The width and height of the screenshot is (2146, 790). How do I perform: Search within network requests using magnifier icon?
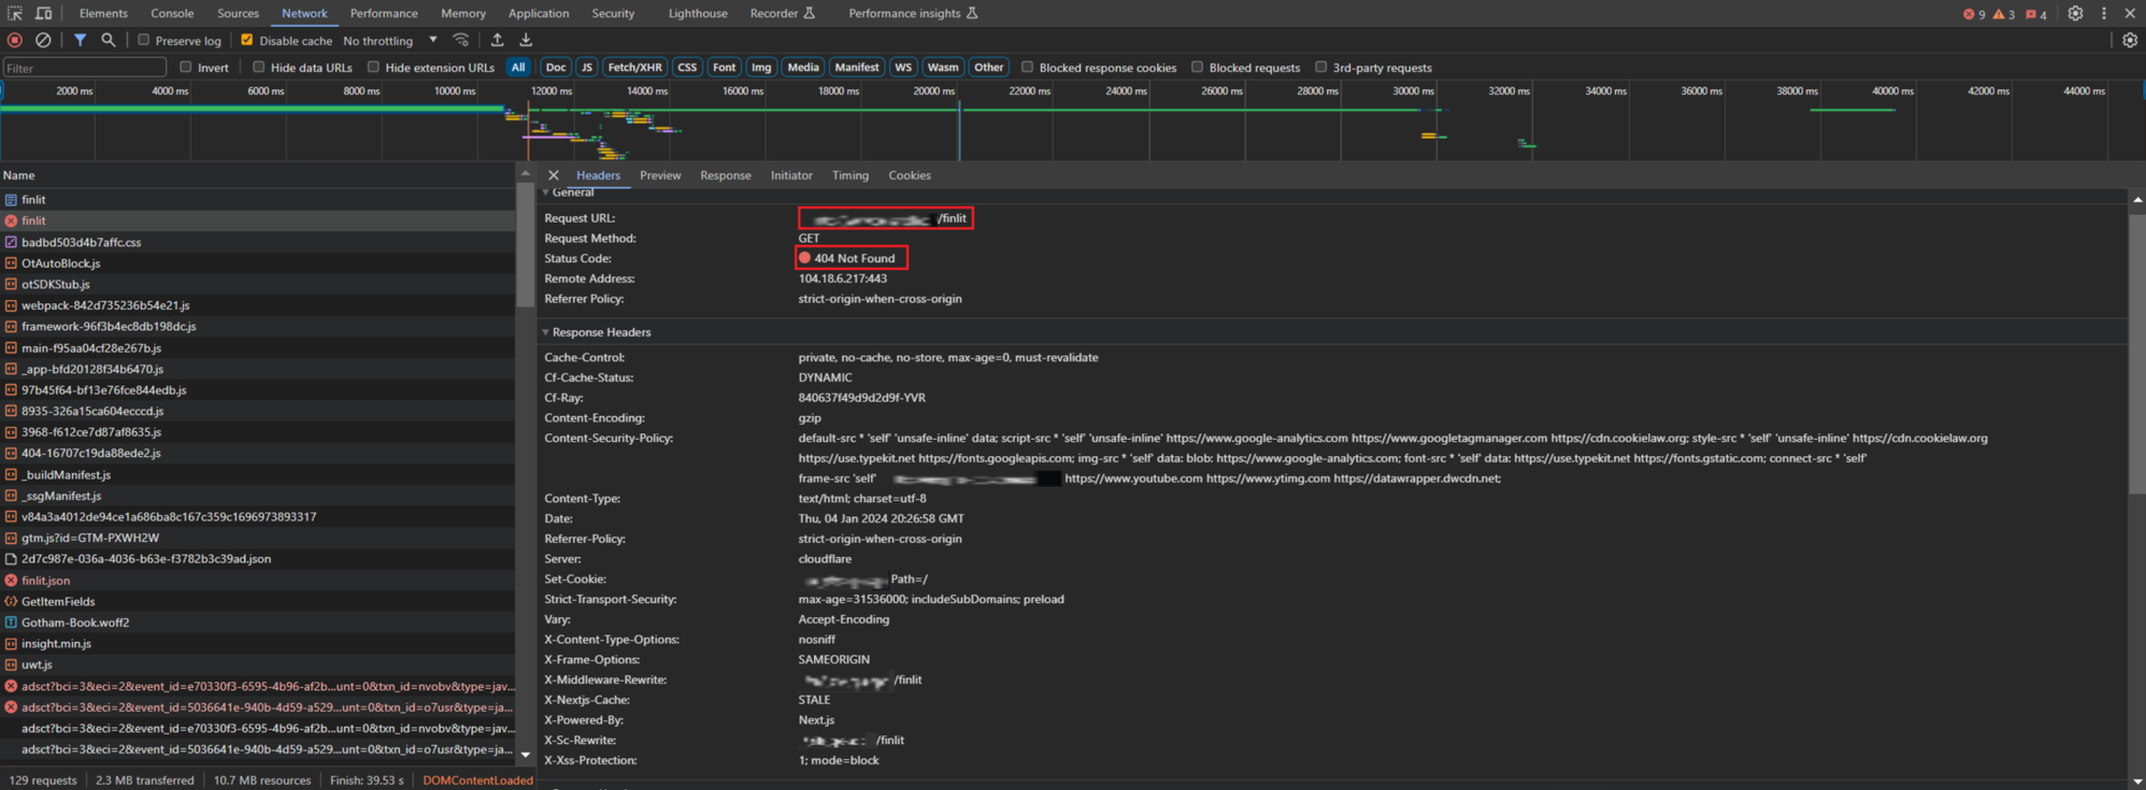(109, 40)
